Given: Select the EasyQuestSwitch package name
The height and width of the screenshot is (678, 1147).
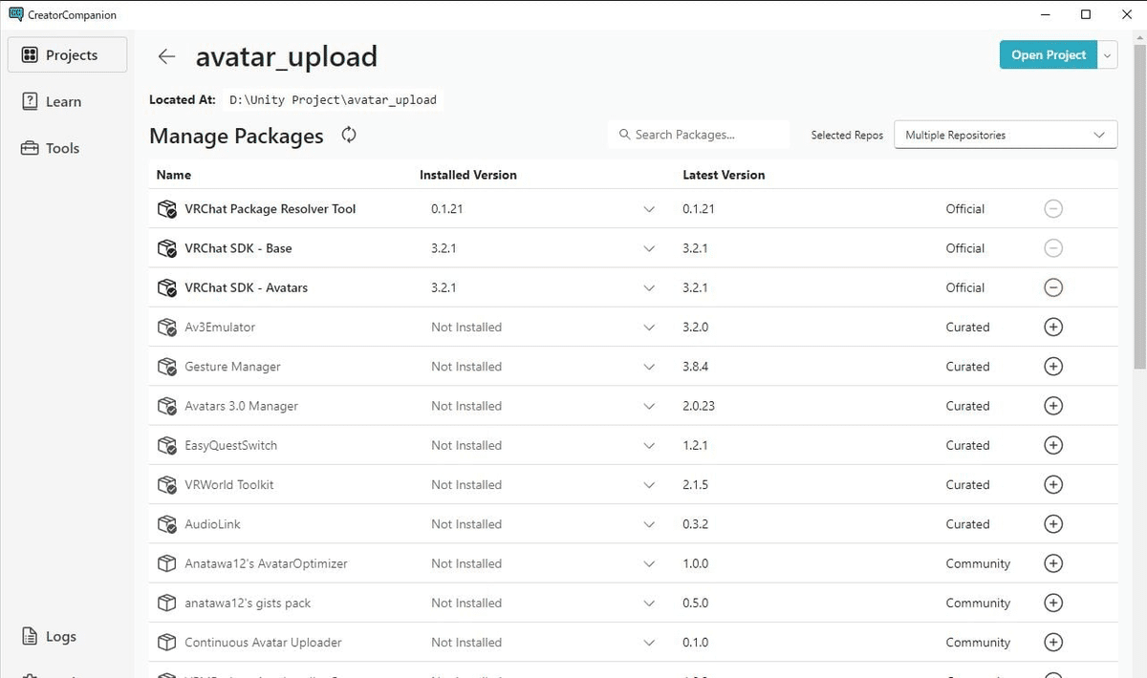Looking at the screenshot, I should pos(230,445).
